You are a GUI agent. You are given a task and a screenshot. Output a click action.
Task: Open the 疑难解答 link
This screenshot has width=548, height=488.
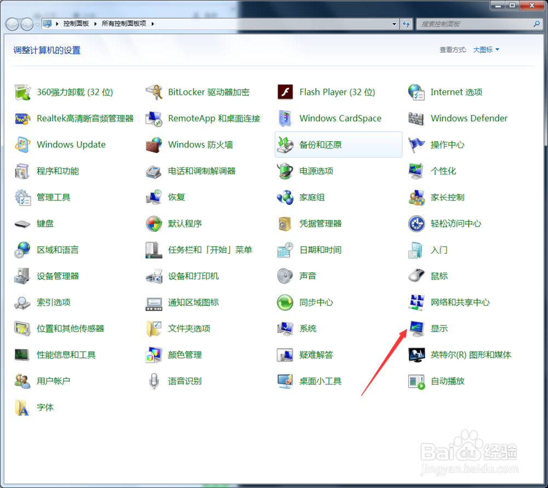[316, 355]
